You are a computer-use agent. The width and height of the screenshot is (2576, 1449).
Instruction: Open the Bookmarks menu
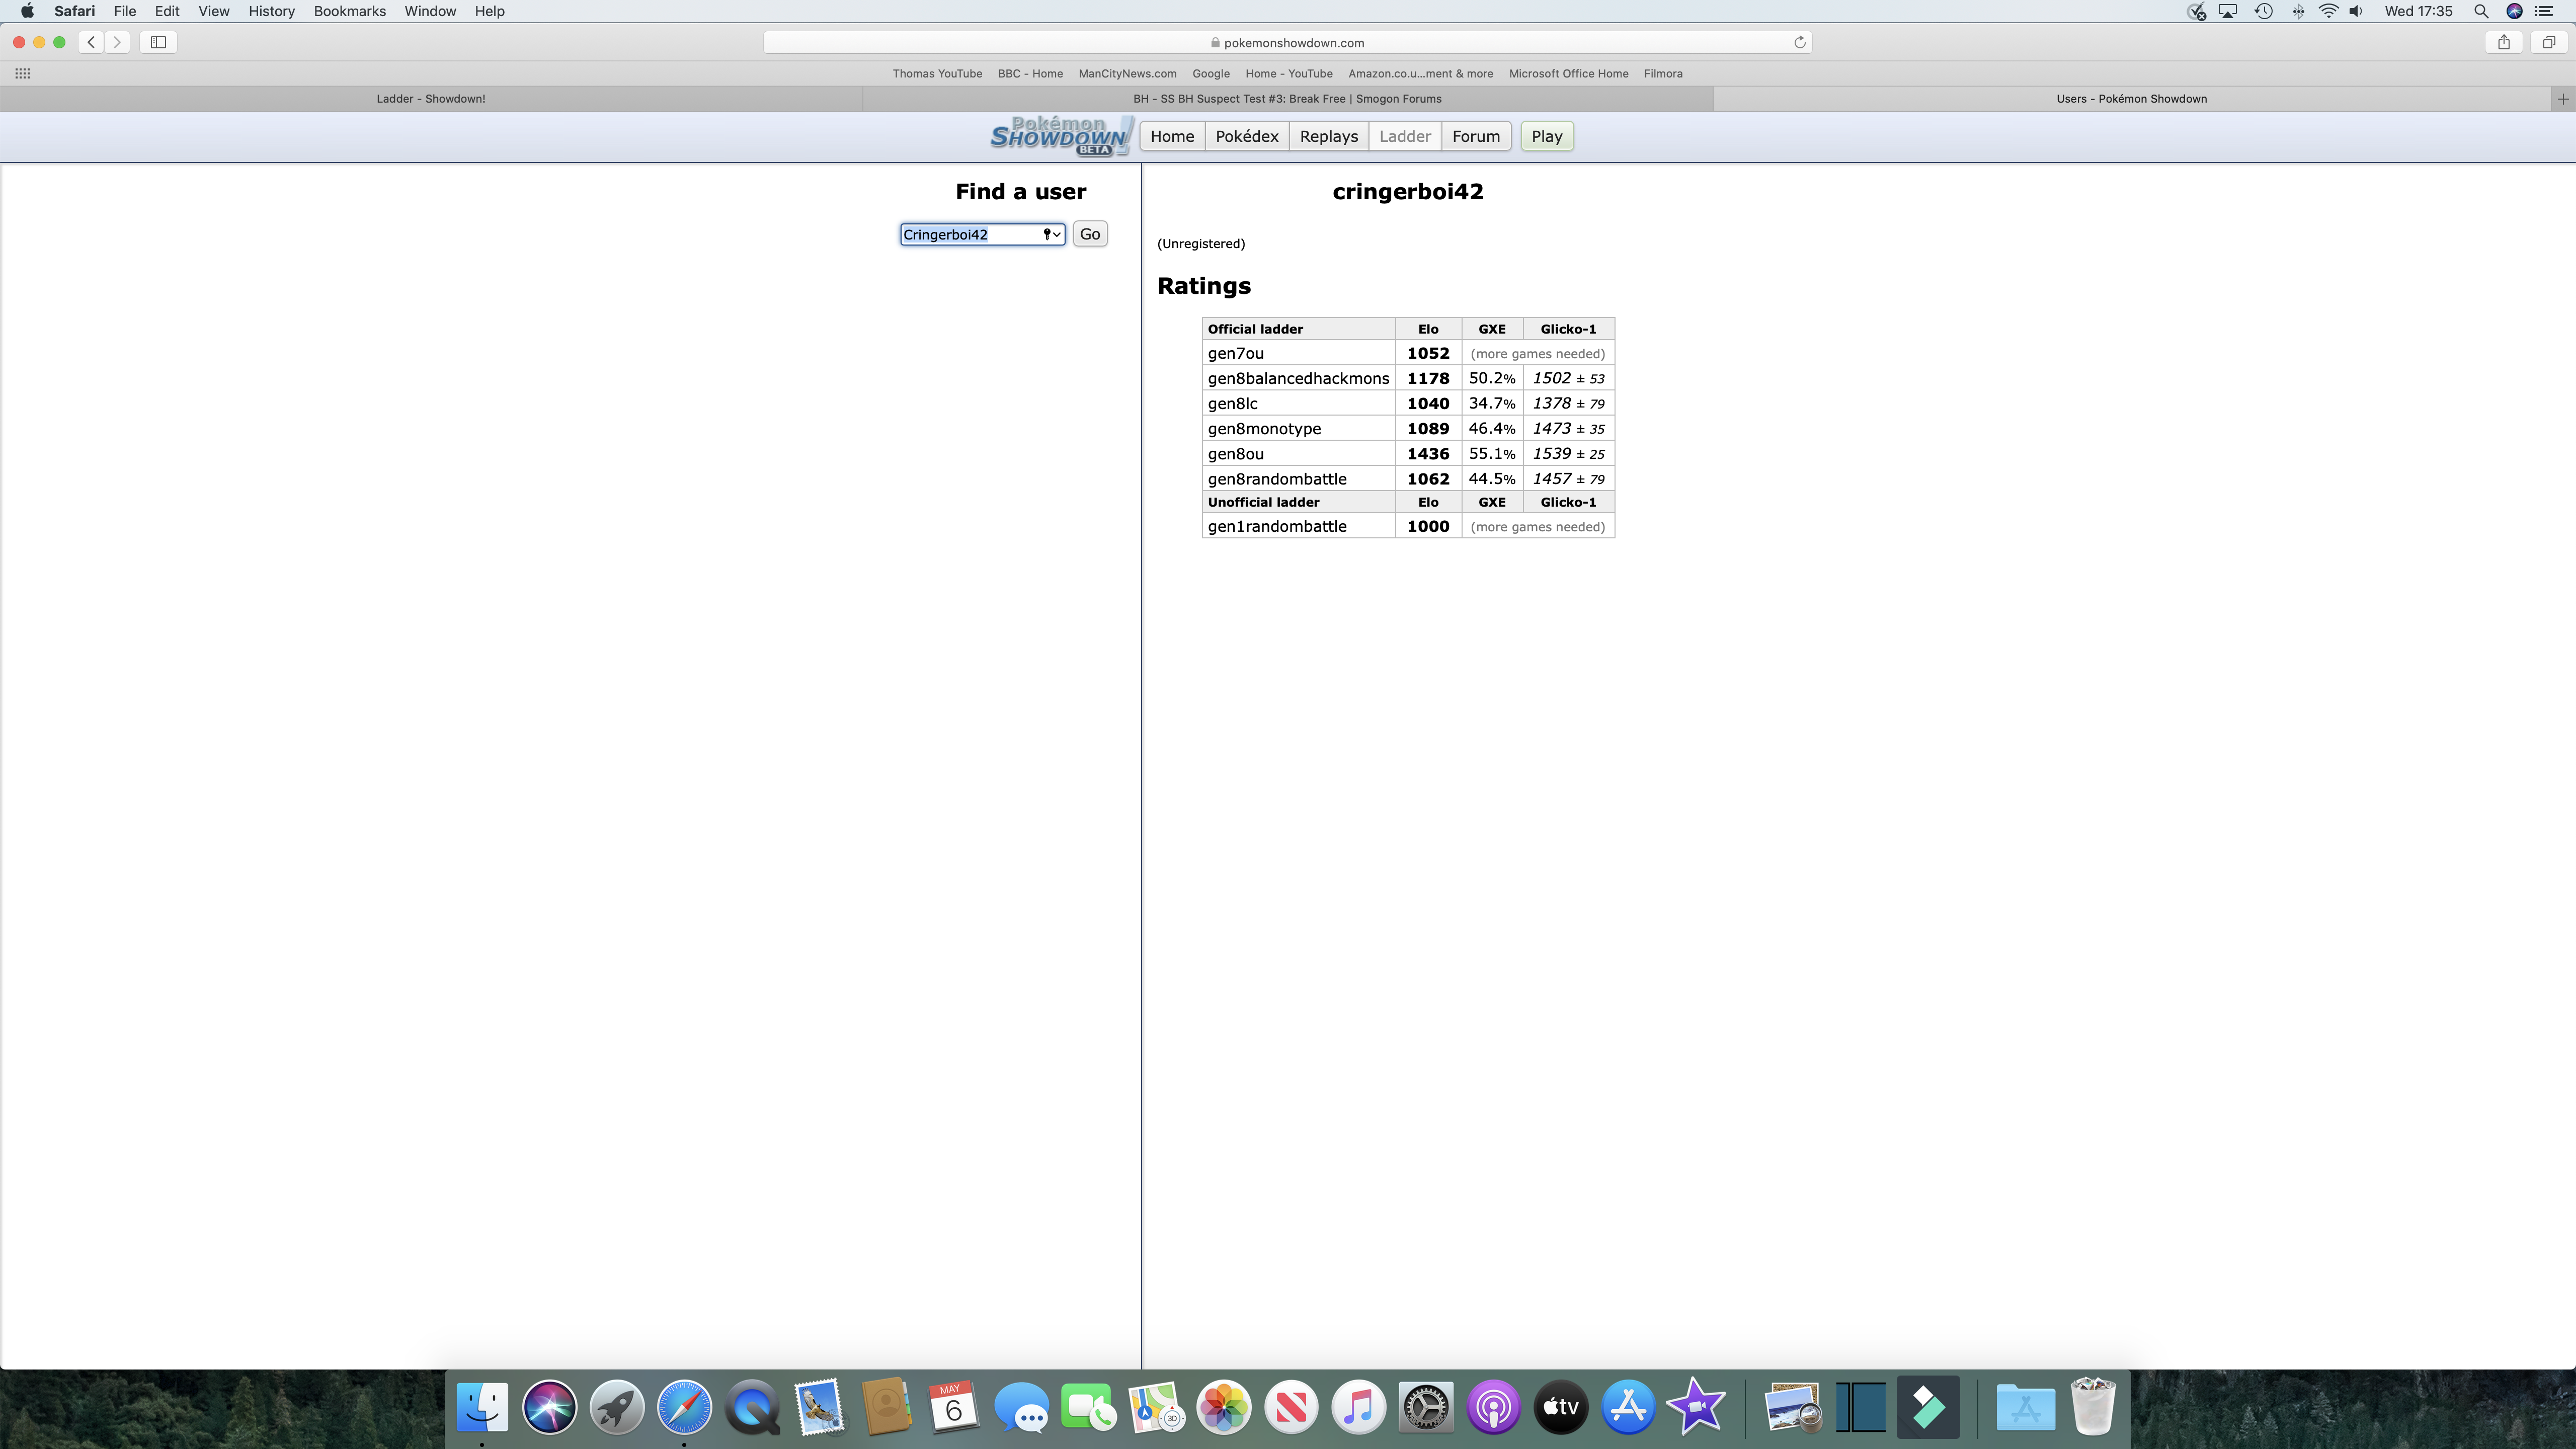click(349, 11)
